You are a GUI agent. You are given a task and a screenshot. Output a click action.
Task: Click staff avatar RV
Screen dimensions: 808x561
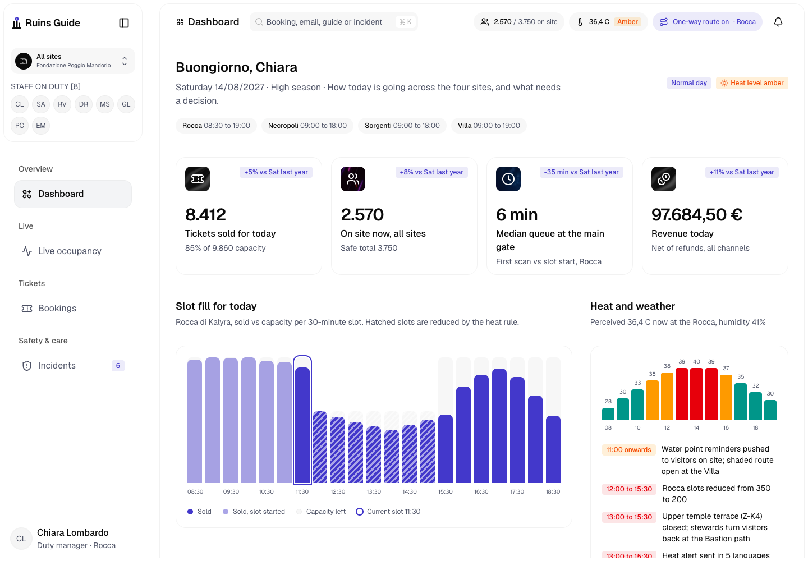click(62, 104)
